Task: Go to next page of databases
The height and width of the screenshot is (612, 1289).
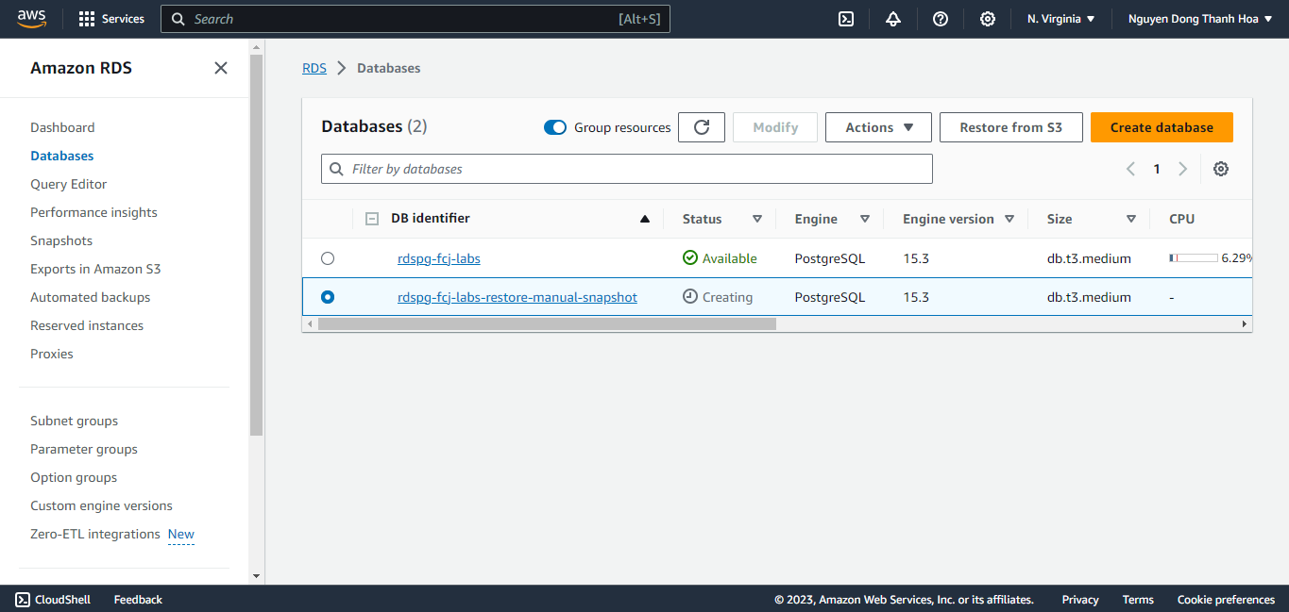Action: click(1182, 169)
